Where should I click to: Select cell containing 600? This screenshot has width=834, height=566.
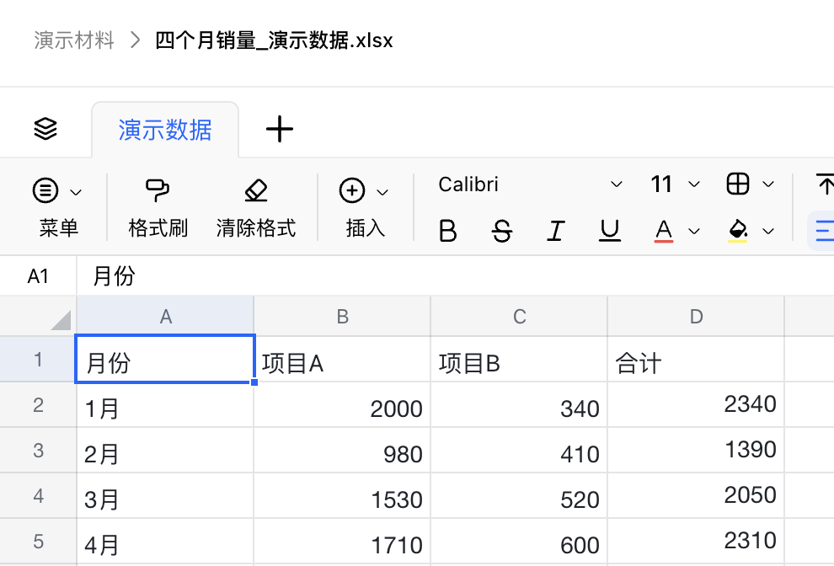(x=519, y=542)
